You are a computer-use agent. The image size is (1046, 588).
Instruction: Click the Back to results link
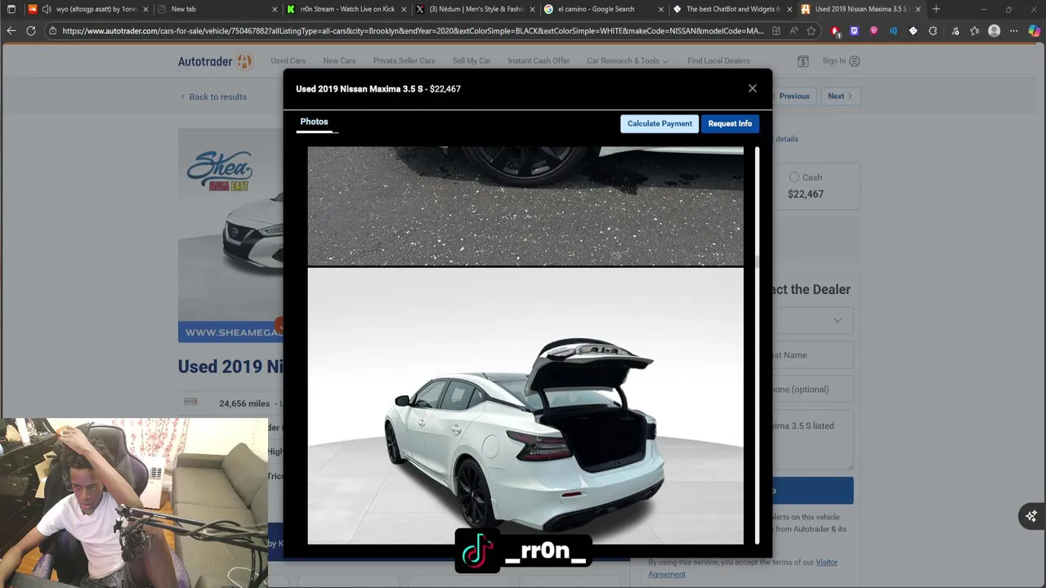(213, 96)
